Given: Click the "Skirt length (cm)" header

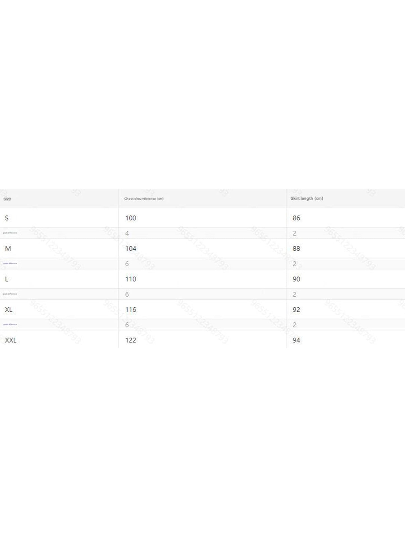Looking at the screenshot, I should (307, 198).
